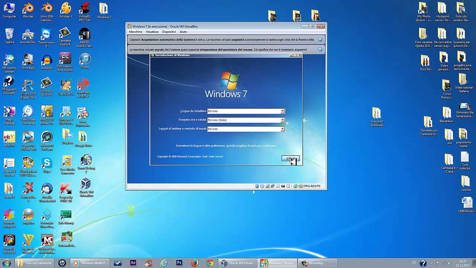
Task: Open the Oracle VM VirtualBox desktop icon
Action: tap(86, 187)
